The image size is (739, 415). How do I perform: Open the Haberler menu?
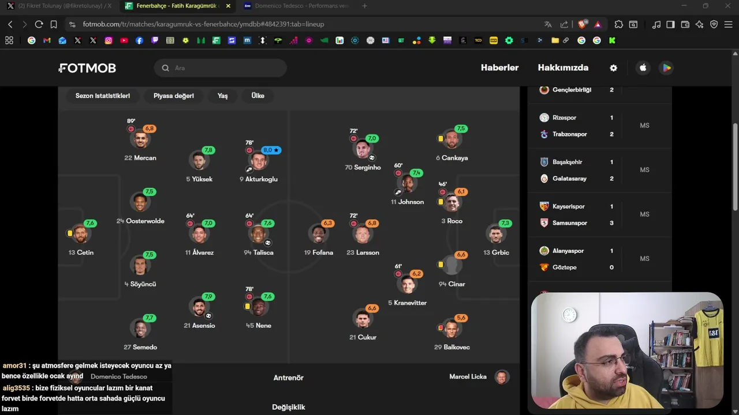point(500,67)
